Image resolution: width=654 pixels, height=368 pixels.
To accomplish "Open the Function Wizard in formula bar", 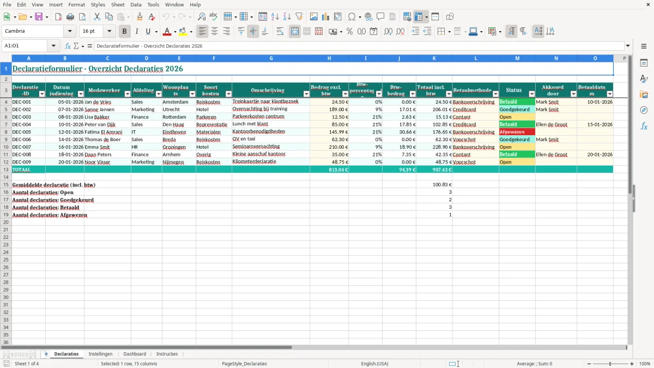I will 68,46.
